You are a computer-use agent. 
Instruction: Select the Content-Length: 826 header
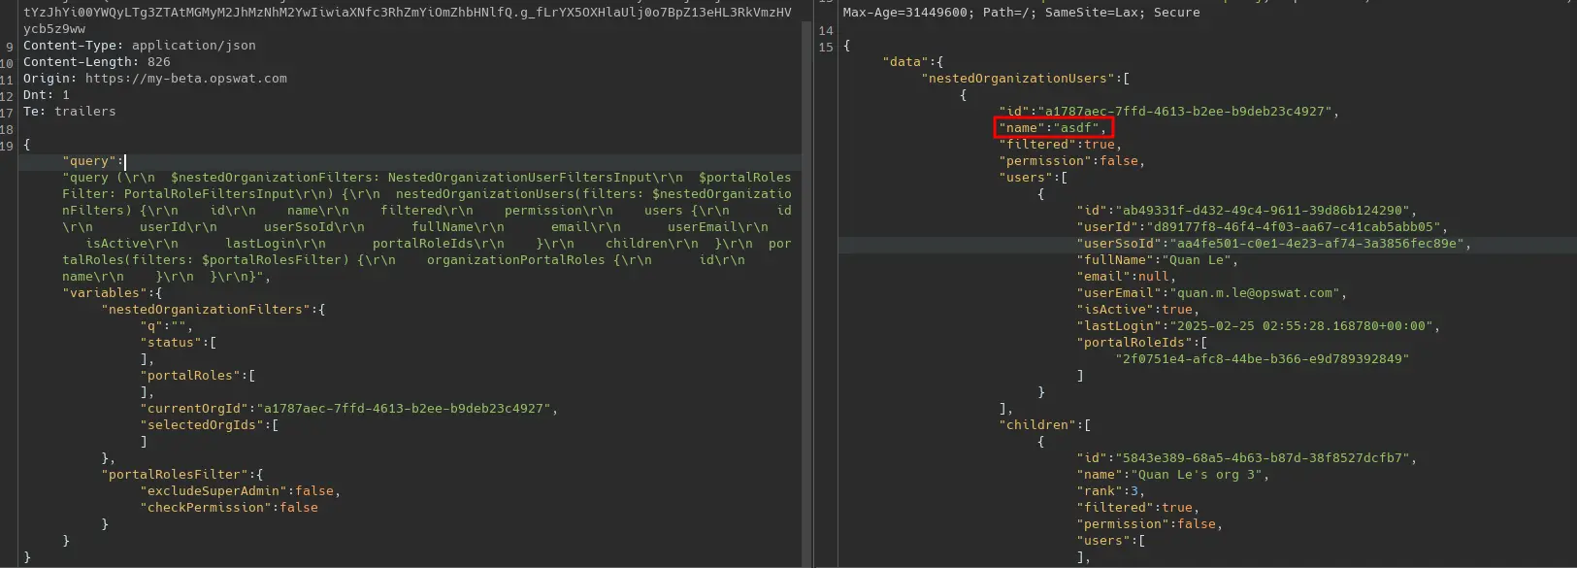tap(97, 62)
